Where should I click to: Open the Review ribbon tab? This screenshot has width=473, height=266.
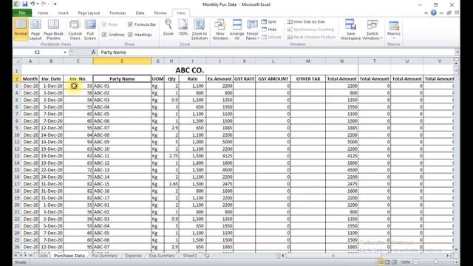coord(160,13)
